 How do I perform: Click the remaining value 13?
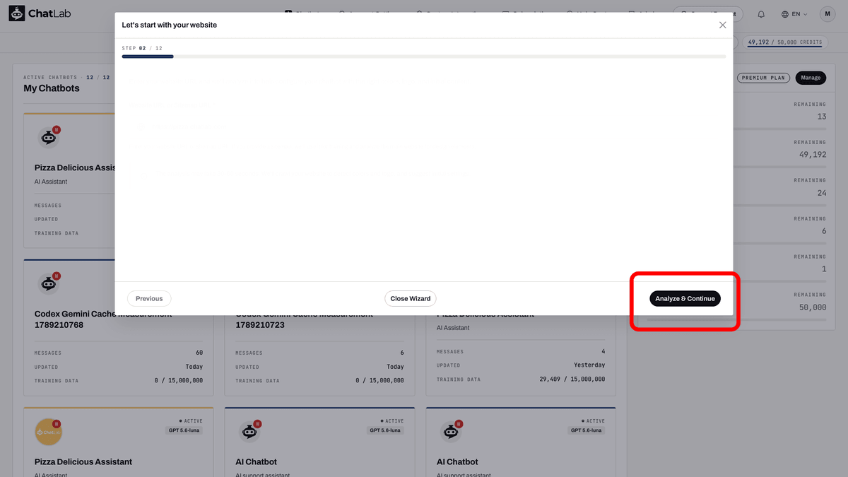821,117
